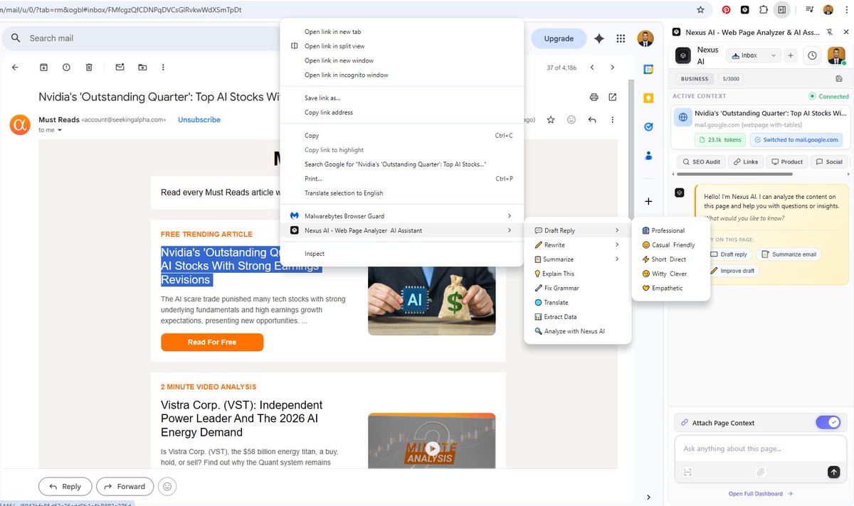Viewport: 854px width, 506px height.
Task: Focus the Ask anything about this page box
Action: pyautogui.click(x=761, y=449)
